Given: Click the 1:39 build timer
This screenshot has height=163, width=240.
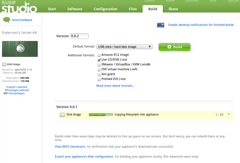Looking at the screenshot, I should pos(219,115).
